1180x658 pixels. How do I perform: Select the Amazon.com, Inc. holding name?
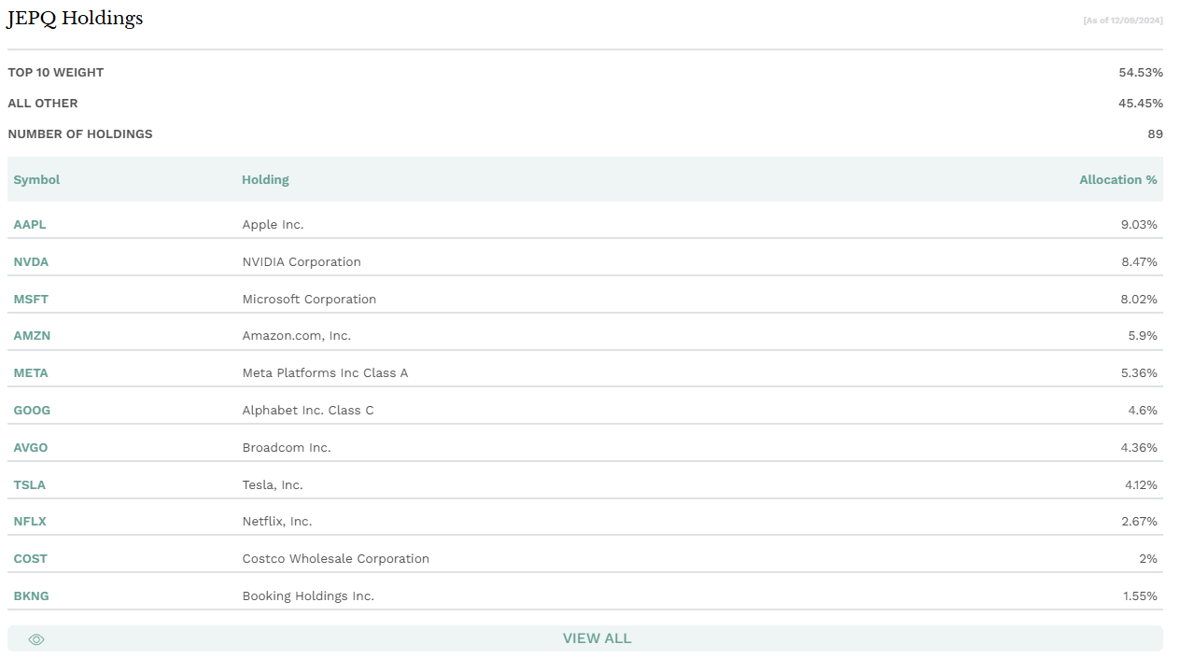pyautogui.click(x=297, y=336)
